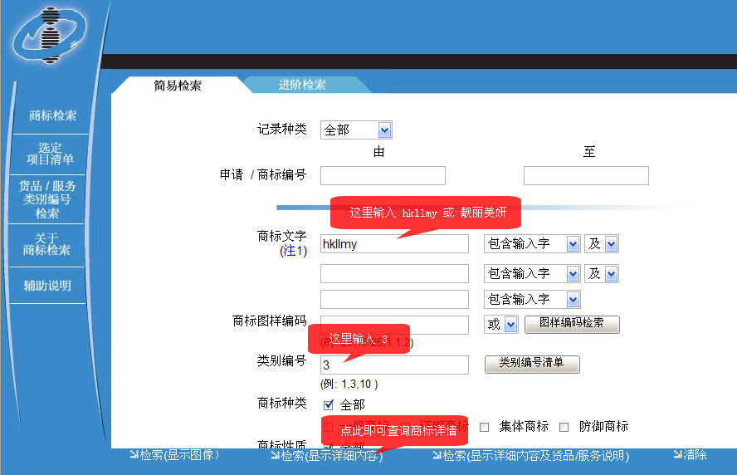The image size is (737, 475).
Task: Click the 类别编号 input field containing 3
Action: (x=394, y=365)
